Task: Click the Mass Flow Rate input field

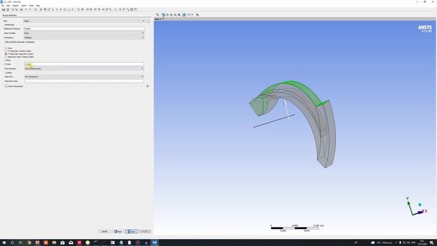Action: [x=84, y=81]
